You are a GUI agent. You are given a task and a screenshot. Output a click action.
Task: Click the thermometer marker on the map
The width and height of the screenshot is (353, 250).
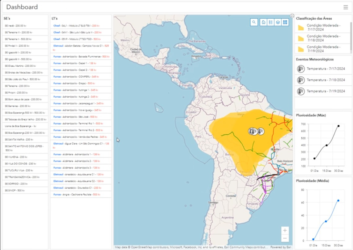253,131
